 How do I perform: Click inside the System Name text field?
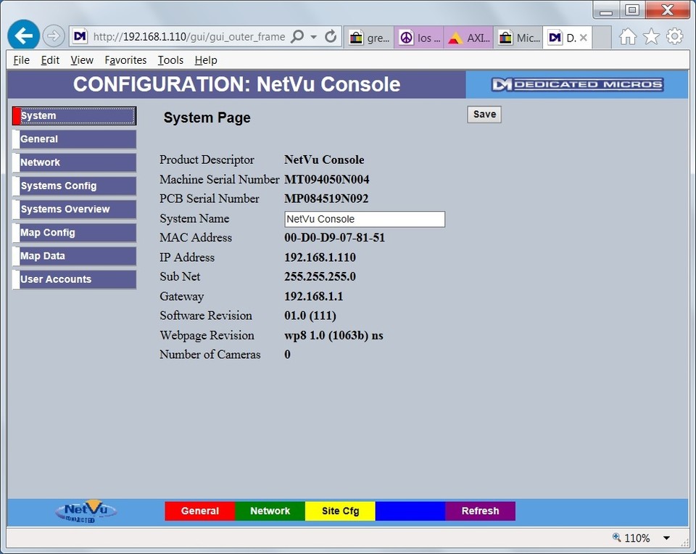point(364,218)
